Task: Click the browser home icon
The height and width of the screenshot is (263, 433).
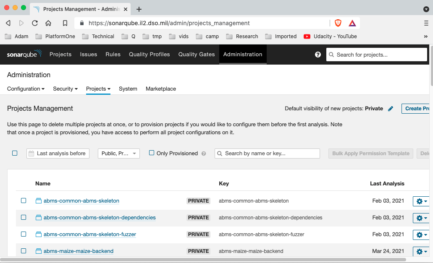Action: (48, 23)
